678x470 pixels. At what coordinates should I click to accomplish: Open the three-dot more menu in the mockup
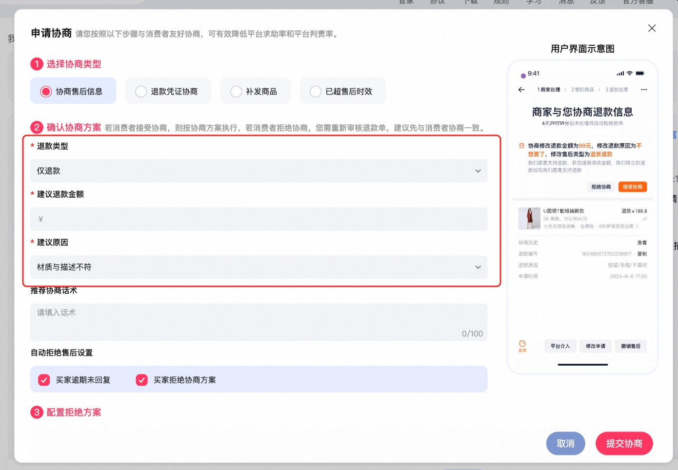click(x=644, y=90)
